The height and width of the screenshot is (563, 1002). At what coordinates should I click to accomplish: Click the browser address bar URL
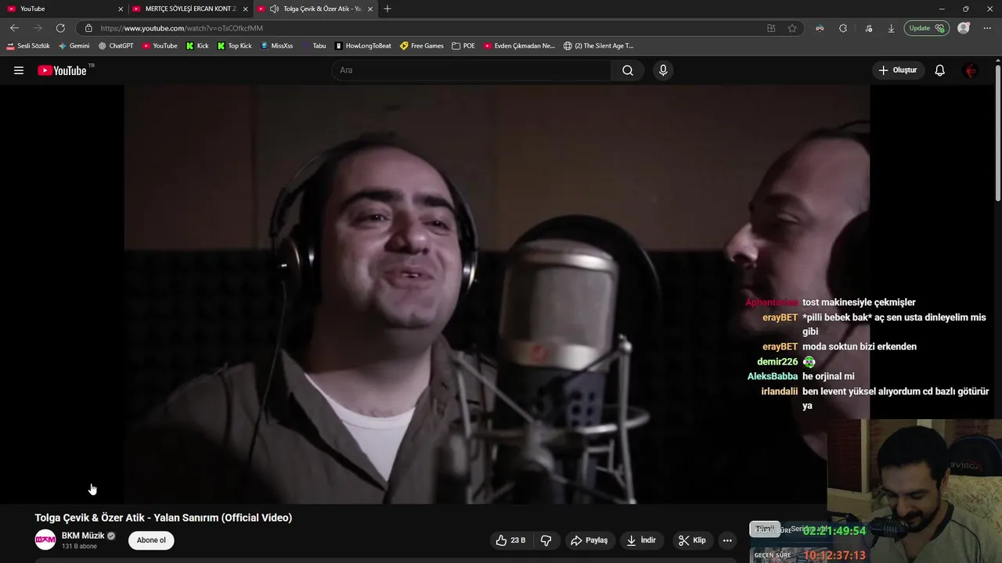coord(182,28)
